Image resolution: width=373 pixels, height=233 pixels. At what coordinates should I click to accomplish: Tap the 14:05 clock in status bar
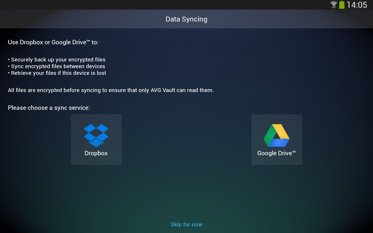(x=357, y=5)
